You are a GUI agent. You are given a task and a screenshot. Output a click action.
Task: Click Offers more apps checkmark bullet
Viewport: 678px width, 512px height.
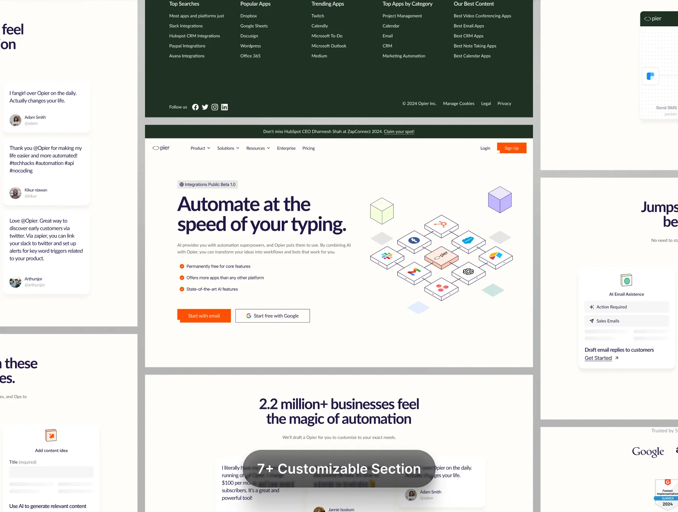click(182, 278)
